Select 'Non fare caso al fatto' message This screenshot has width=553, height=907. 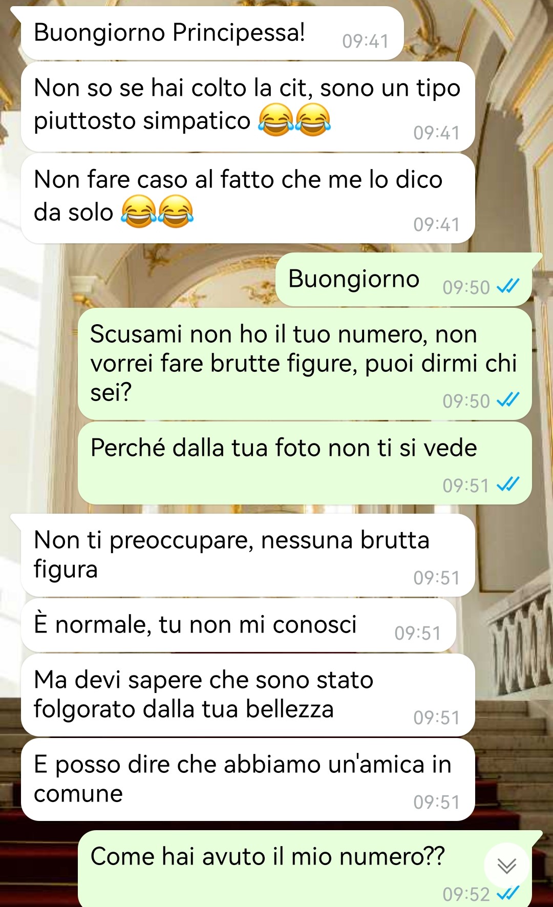248,198
